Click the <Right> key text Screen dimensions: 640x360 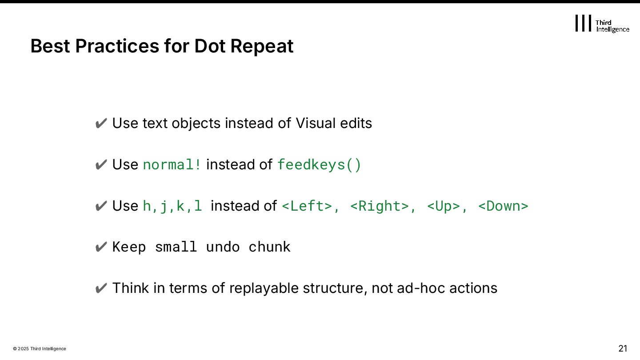(379, 206)
